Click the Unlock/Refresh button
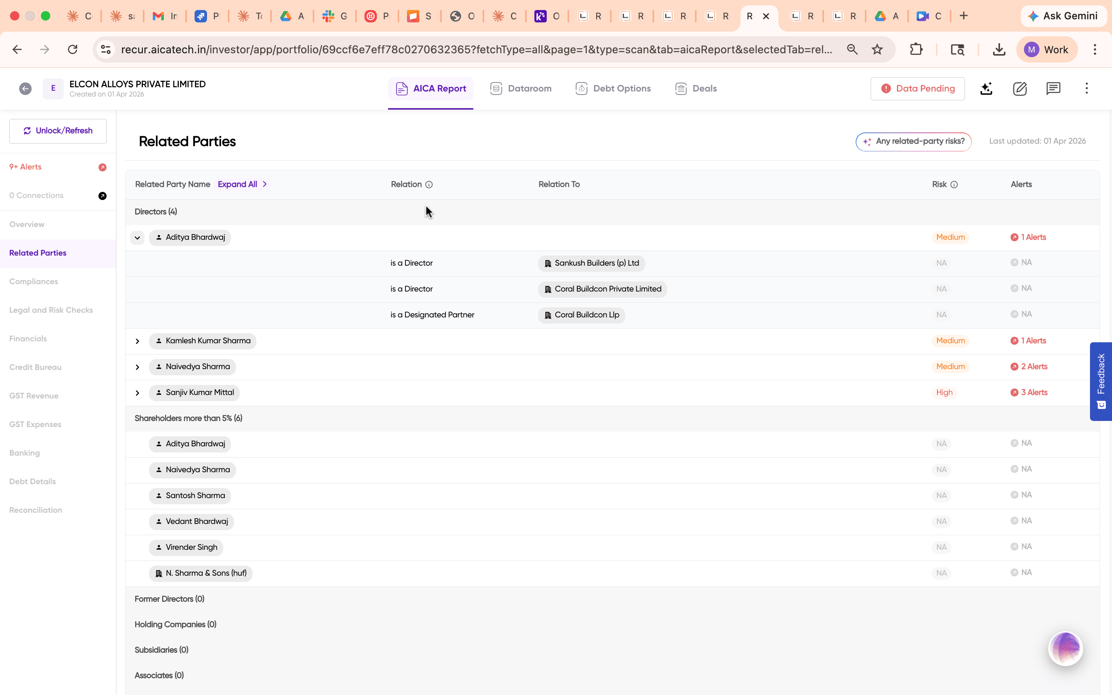 pyautogui.click(x=58, y=131)
